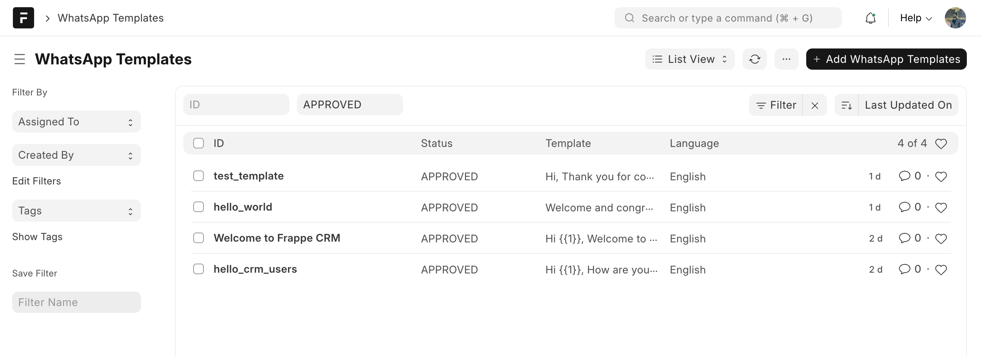Viewport: 982px width, 356px height.
Task: Like the hello_world row heart icon
Action: point(941,208)
